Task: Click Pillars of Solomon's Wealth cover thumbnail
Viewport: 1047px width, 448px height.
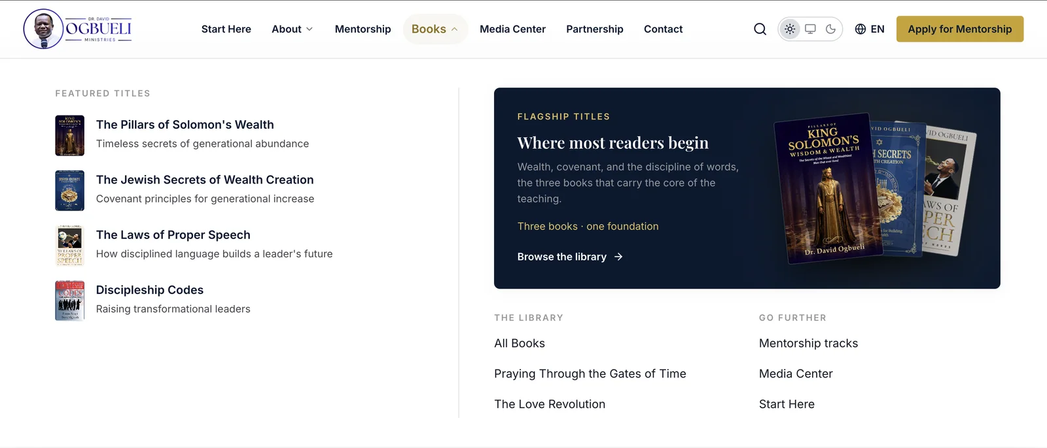Action: 69,135
